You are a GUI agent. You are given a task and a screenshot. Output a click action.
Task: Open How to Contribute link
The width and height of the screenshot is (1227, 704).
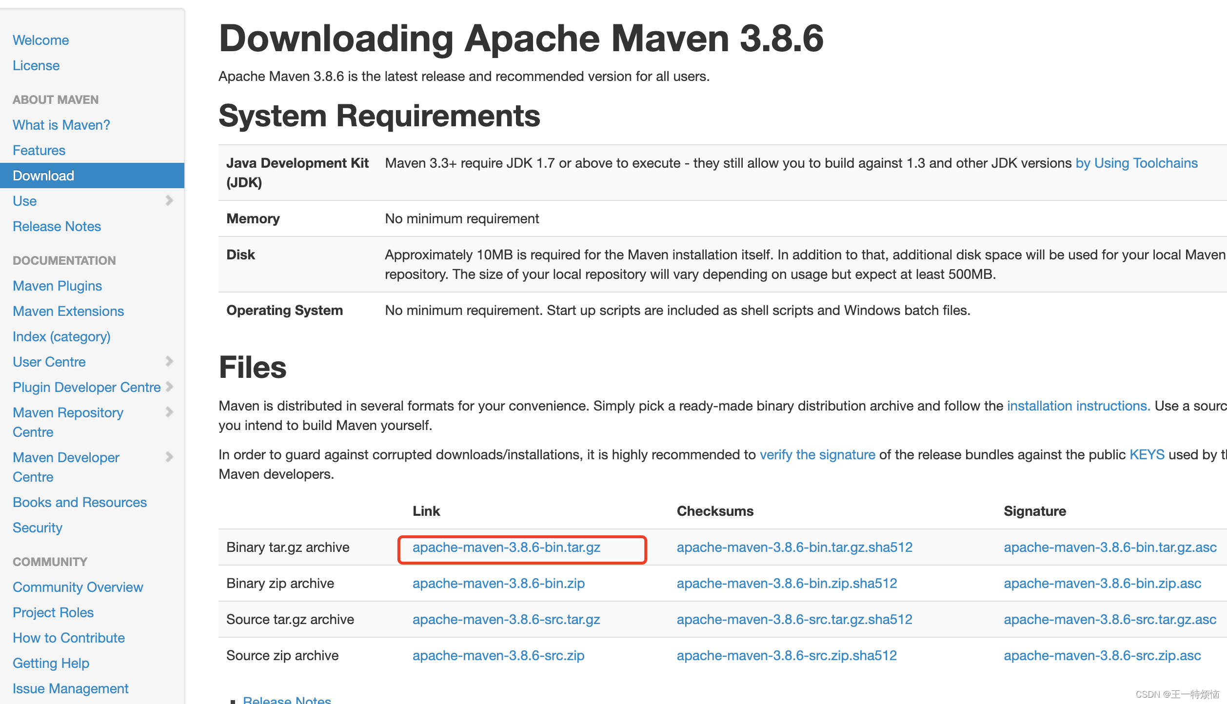pos(69,638)
